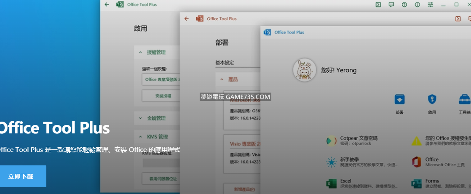Click the 安裝授權 button
The image size is (471, 194).
point(161,96)
